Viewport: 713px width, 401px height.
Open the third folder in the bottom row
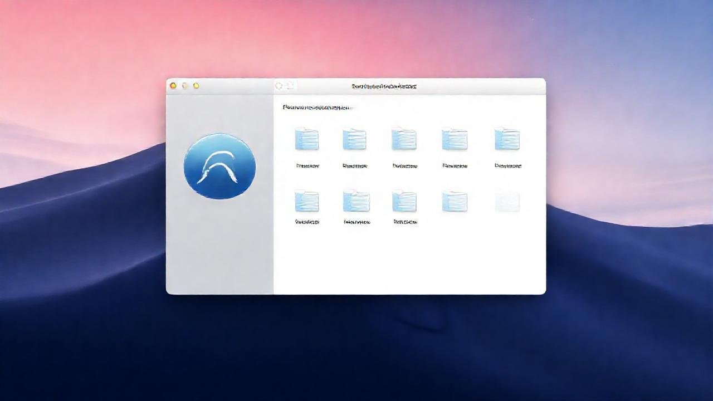404,201
